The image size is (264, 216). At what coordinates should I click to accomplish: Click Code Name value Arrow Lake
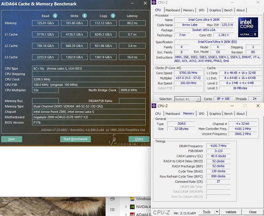pos(190,25)
